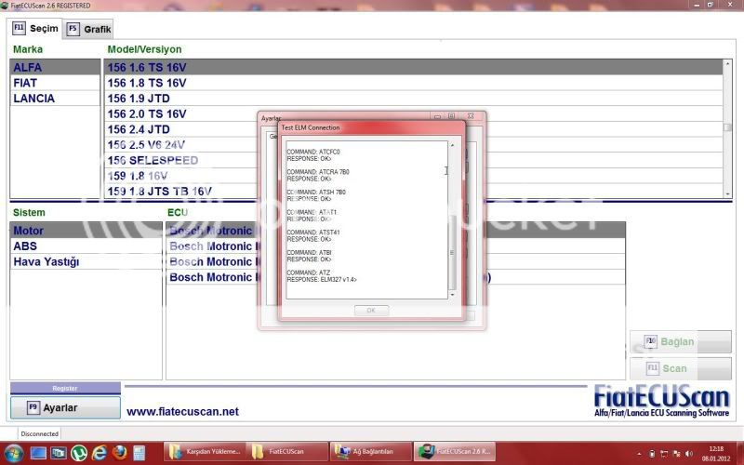744x465 pixels.
Task: Launch uTorrent from the taskbar
Action: [x=79, y=453]
